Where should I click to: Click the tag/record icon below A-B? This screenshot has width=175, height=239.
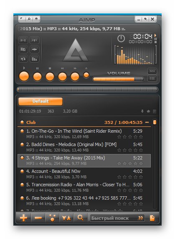coord(23,49)
